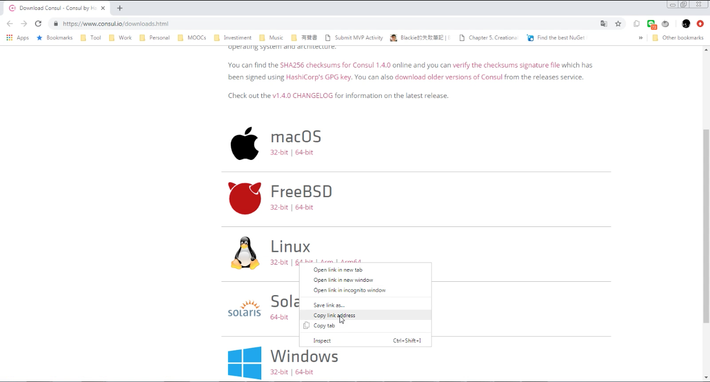The width and height of the screenshot is (710, 382).
Task: Download Linux 32-bit build
Action: pyautogui.click(x=279, y=262)
